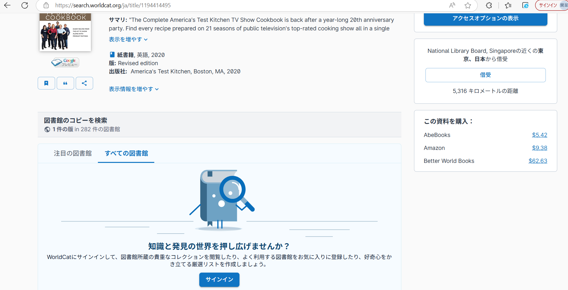Open citation with quote icon button
Viewport: 568px width, 290px height.
65,83
